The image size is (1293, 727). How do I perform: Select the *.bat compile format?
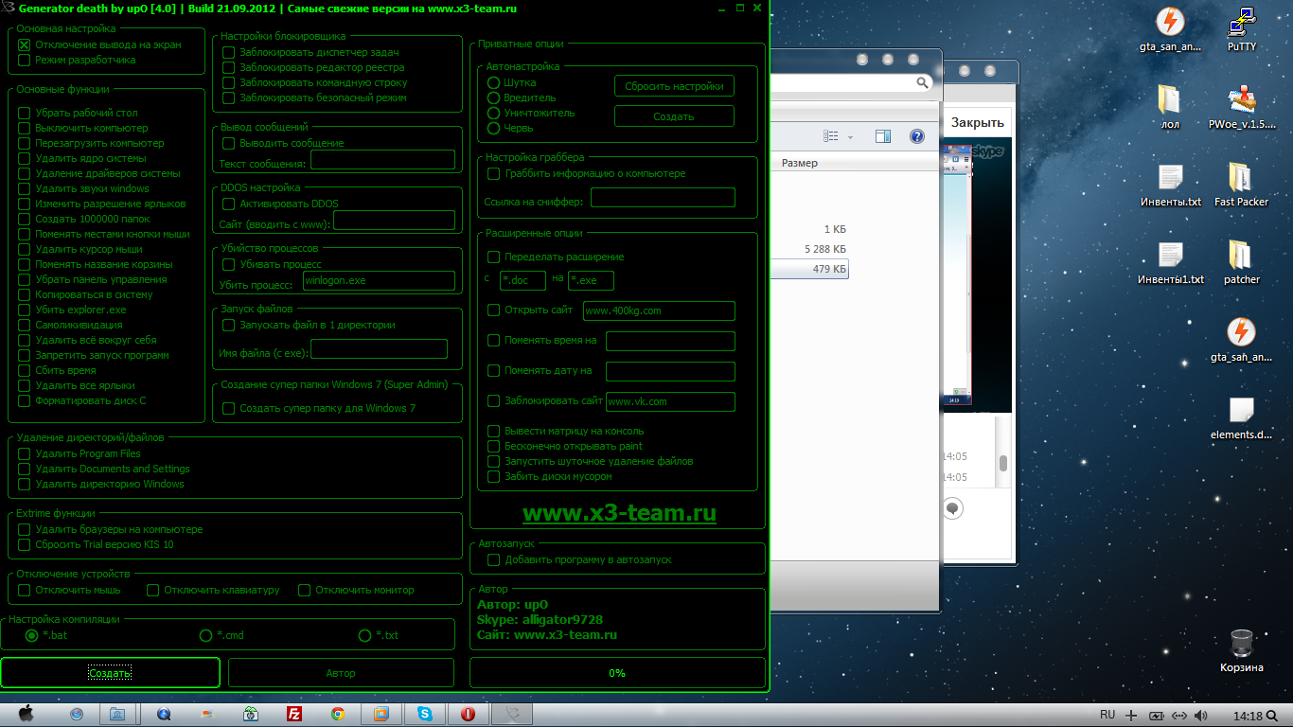31,635
